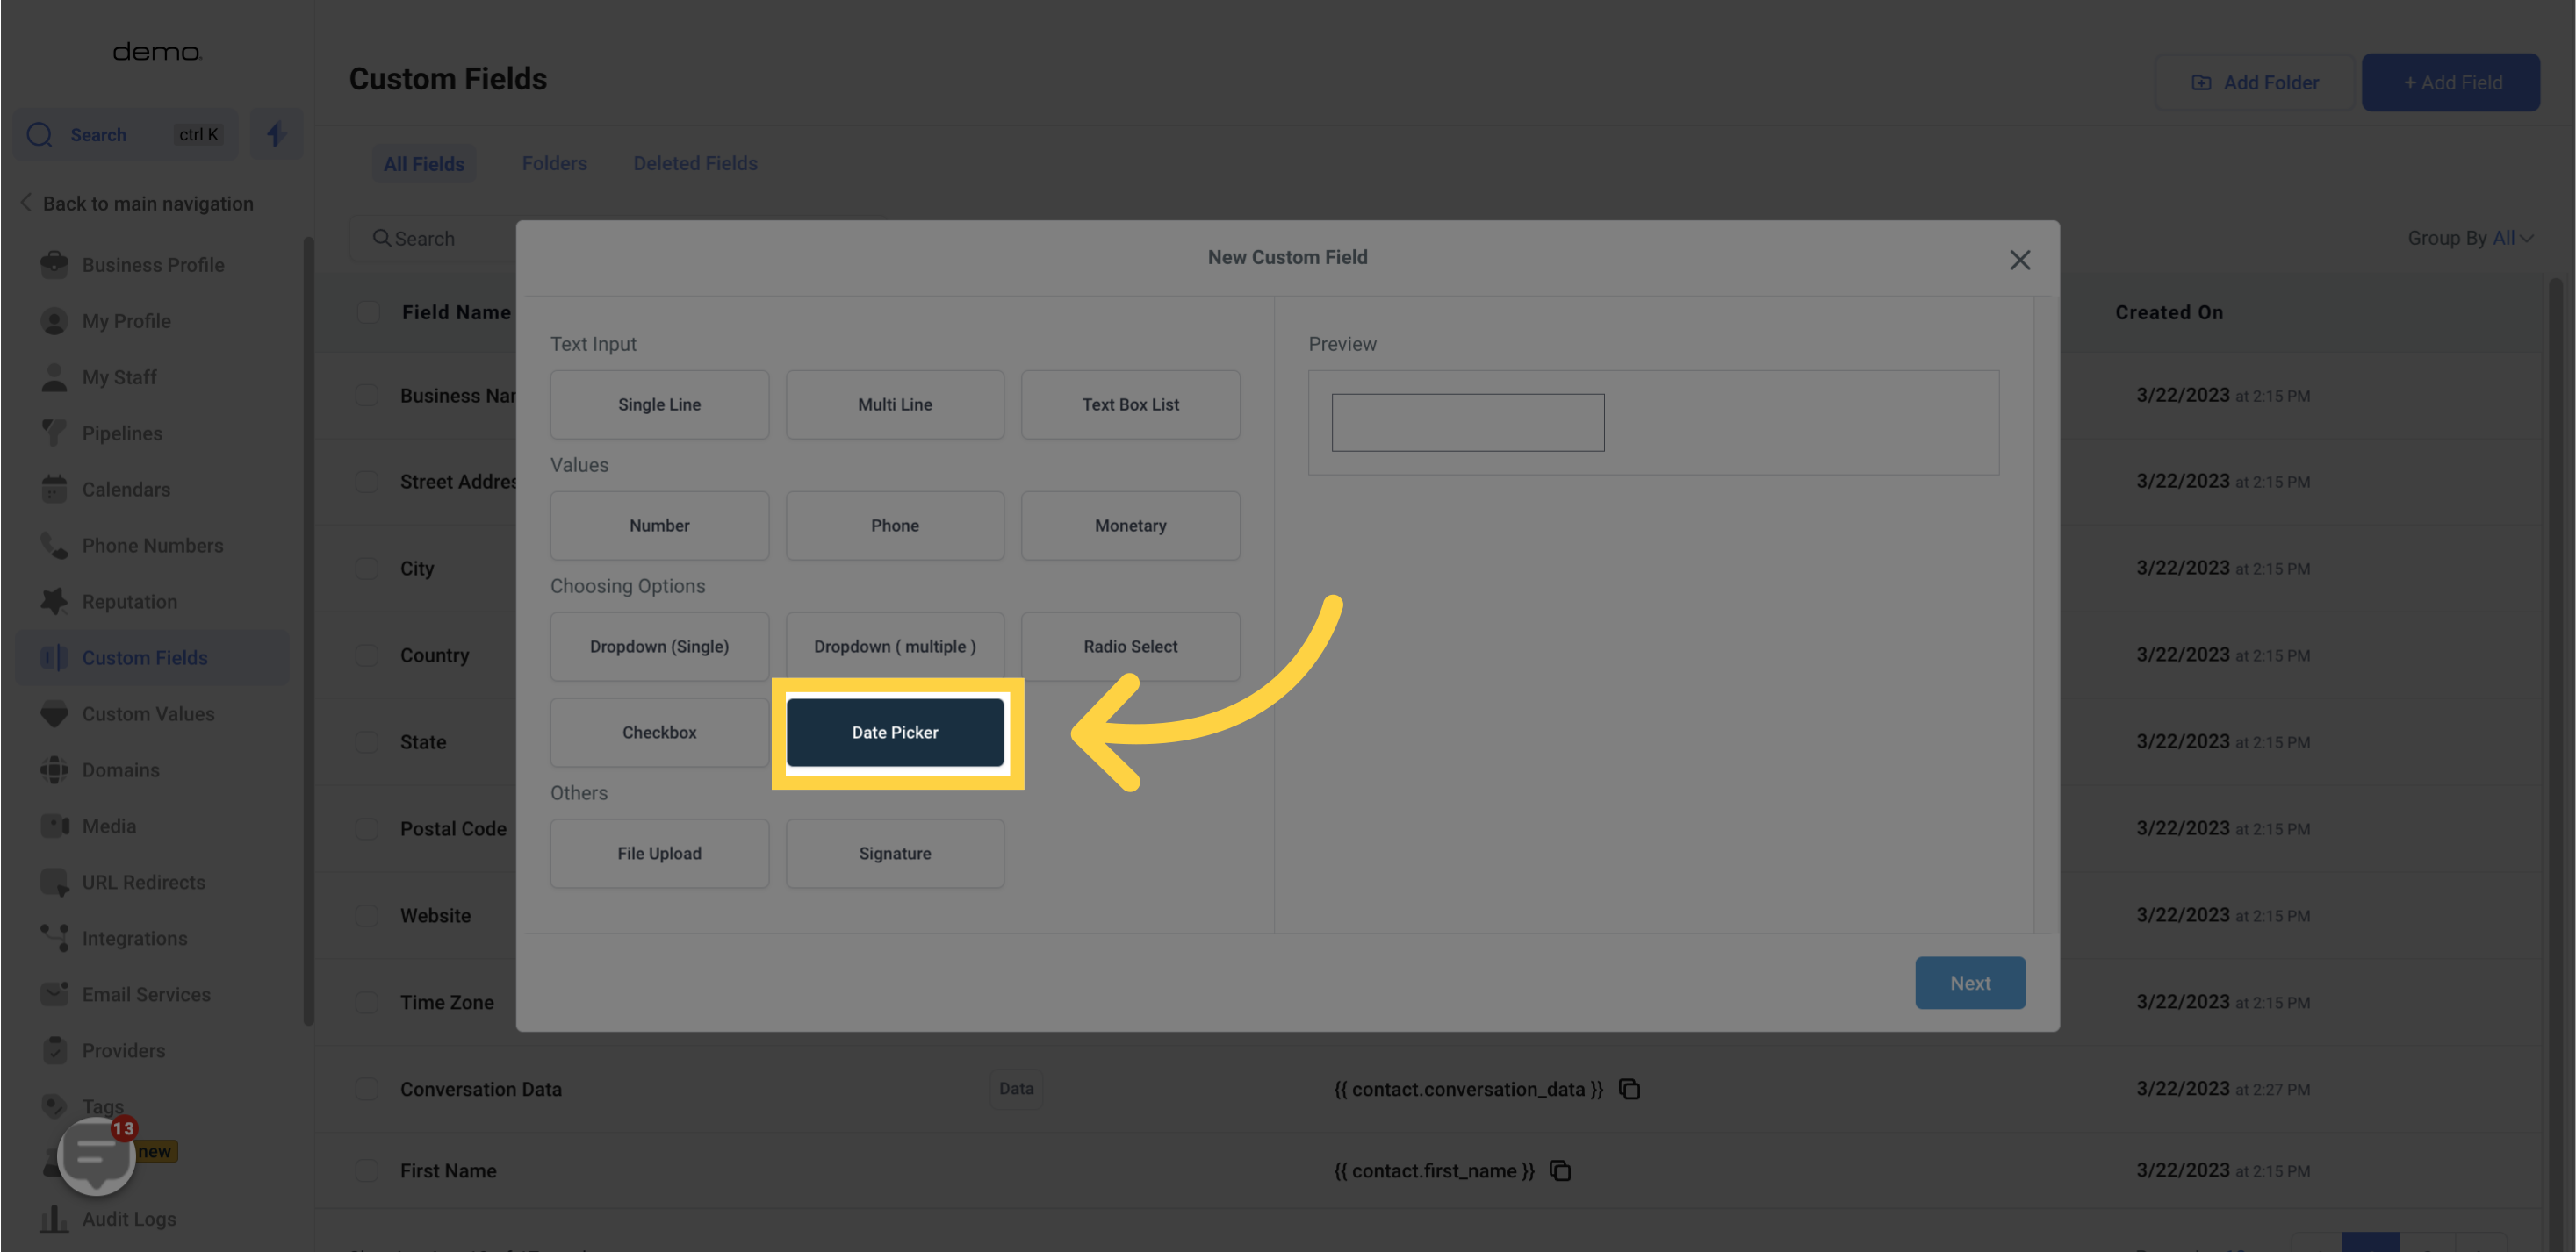Click the Add Field button

click(x=2451, y=82)
